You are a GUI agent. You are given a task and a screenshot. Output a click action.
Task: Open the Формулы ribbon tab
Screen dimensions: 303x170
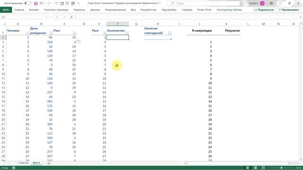(80, 10)
